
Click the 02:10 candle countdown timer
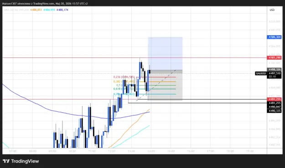click(x=272, y=77)
